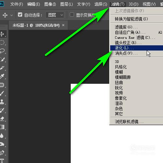Select the Eyedropper tool
163x163 pixels.
(x=2, y=76)
